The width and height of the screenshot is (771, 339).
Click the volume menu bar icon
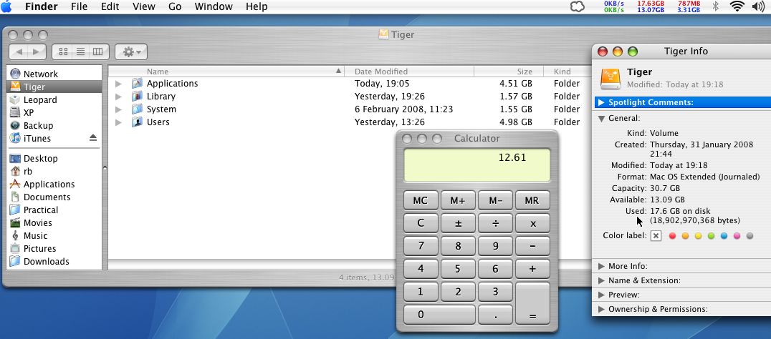(x=757, y=6)
